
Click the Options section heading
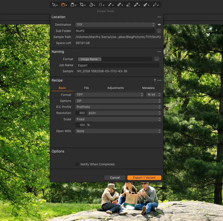58,151
